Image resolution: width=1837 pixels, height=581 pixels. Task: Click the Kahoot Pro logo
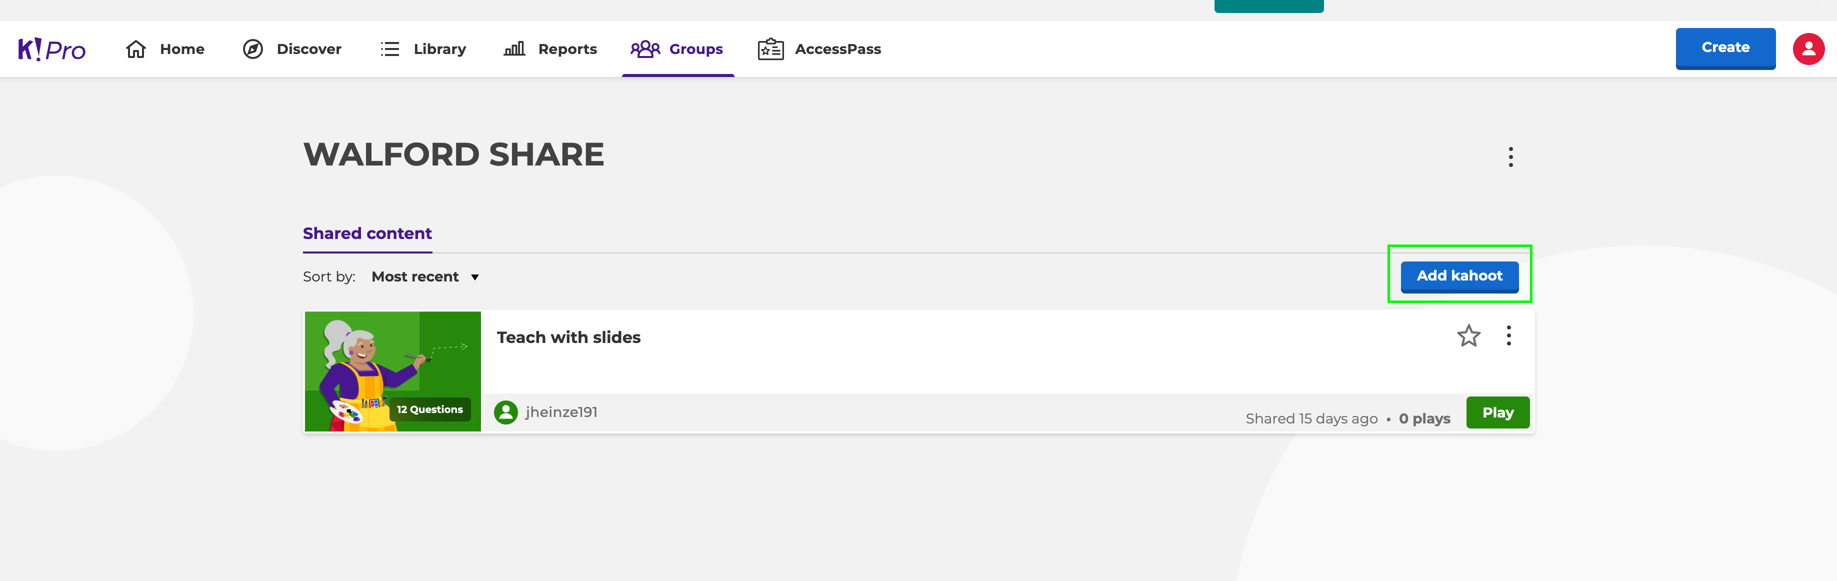51,49
